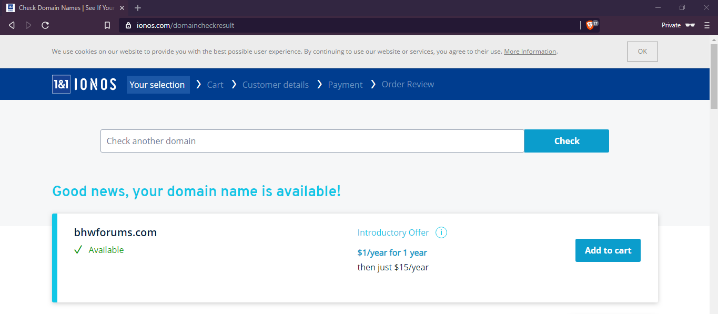Click the Good news availability heading
Viewport: 718px width, 314px height.
[x=196, y=191]
